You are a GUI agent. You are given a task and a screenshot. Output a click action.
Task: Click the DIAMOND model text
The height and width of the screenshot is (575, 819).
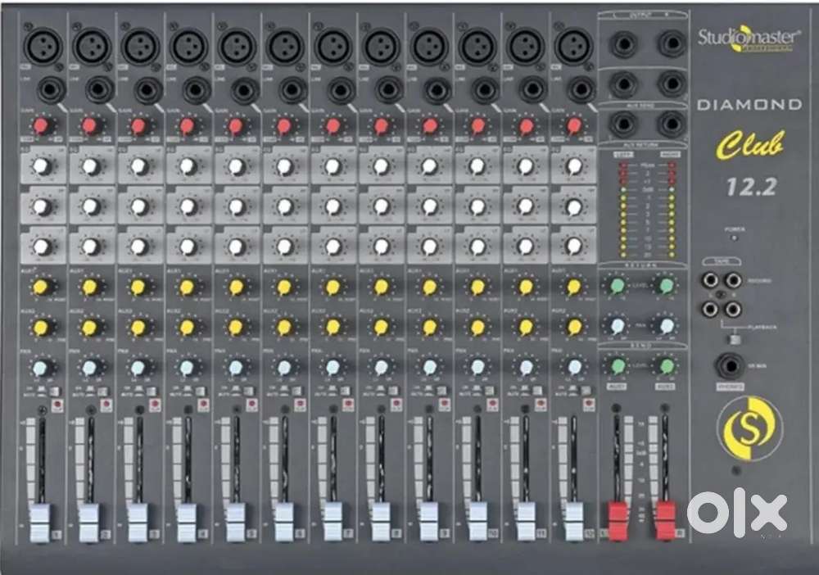point(749,105)
